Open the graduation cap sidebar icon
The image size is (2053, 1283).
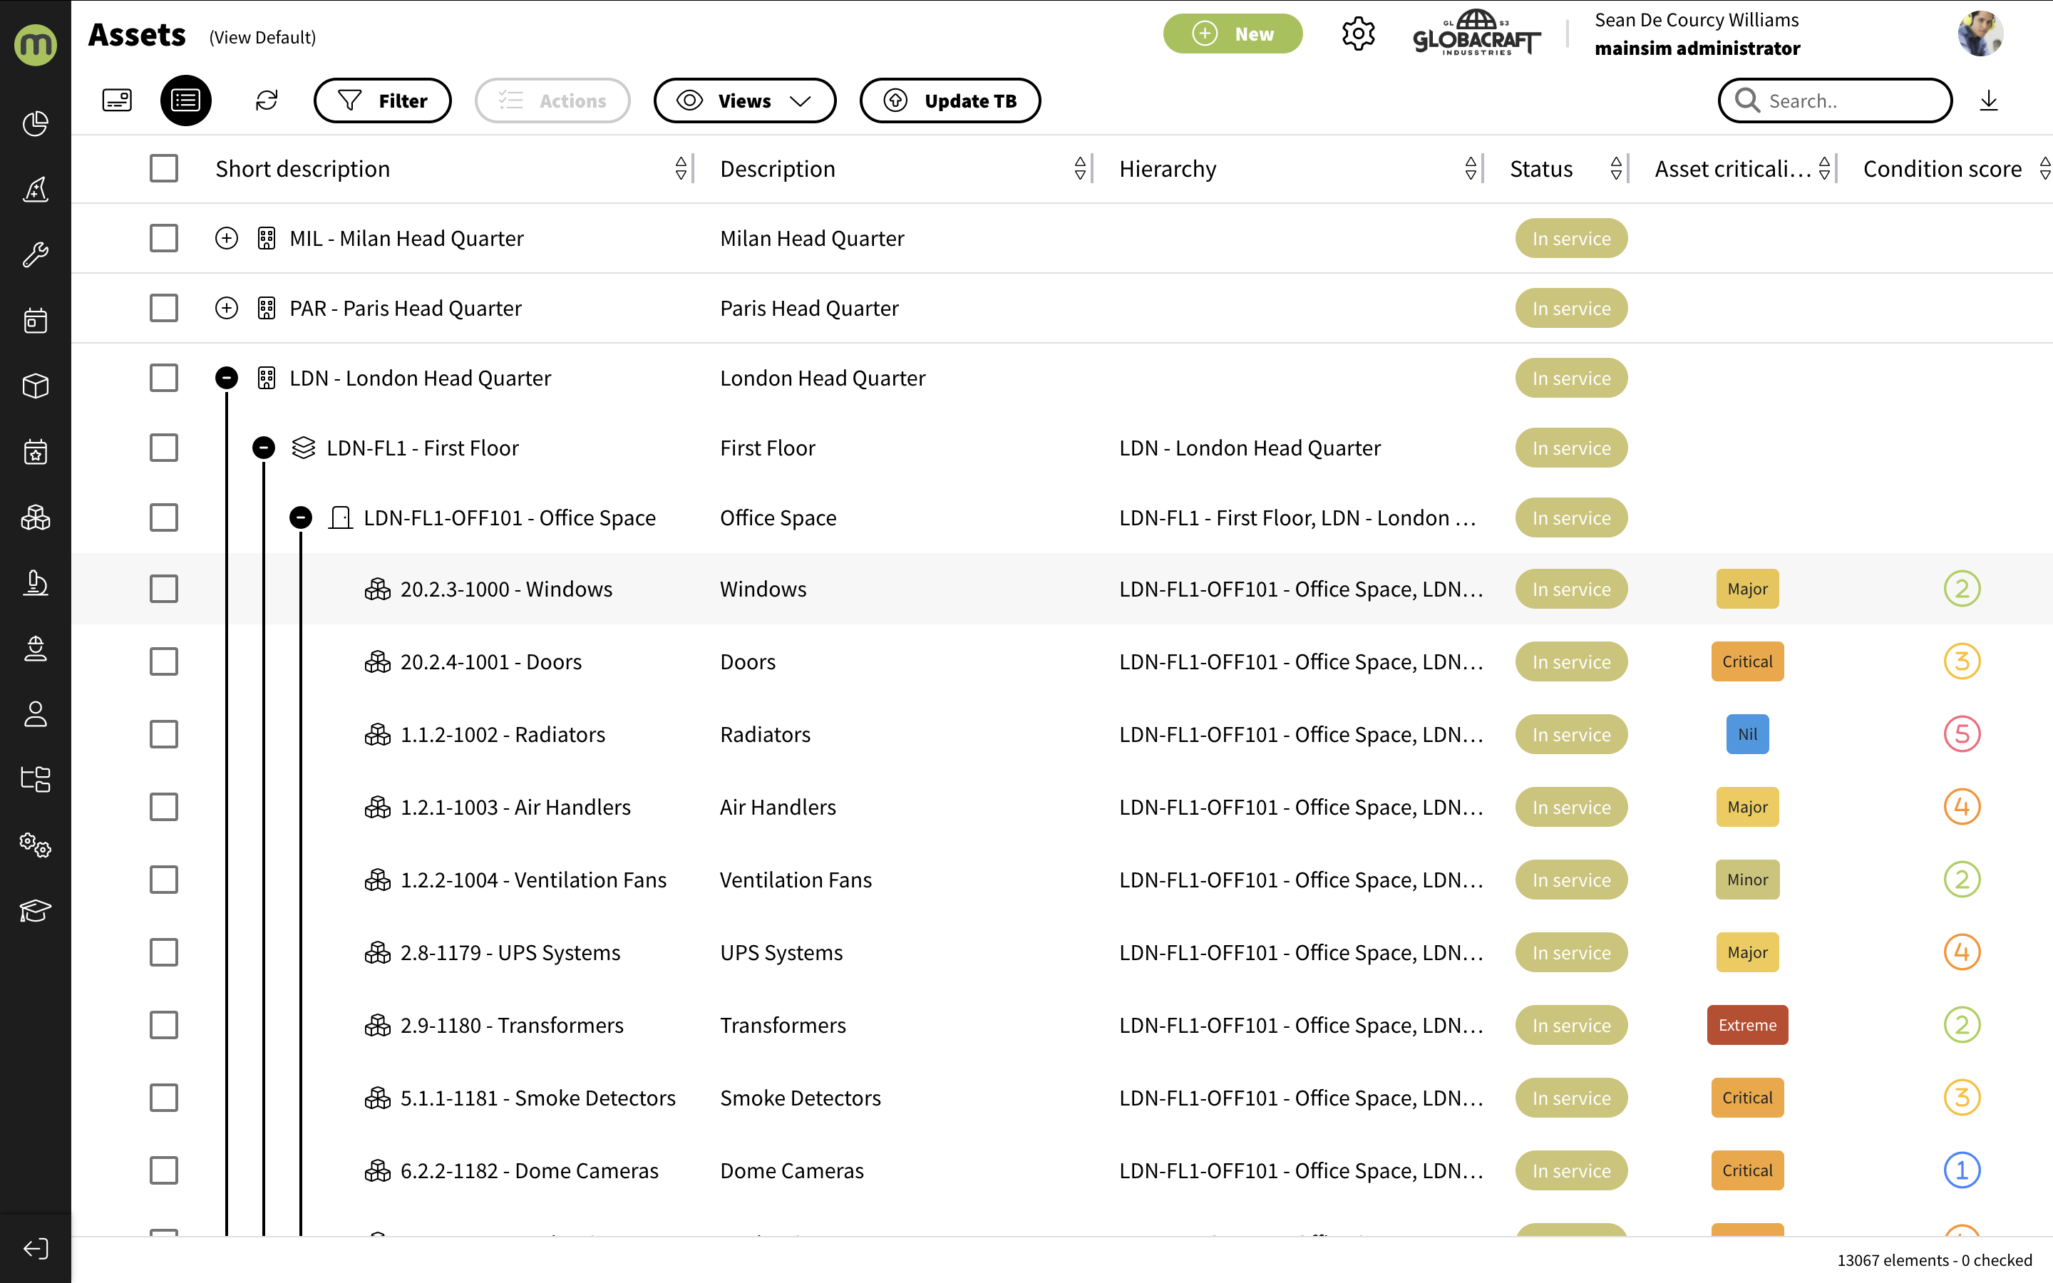[x=36, y=910]
